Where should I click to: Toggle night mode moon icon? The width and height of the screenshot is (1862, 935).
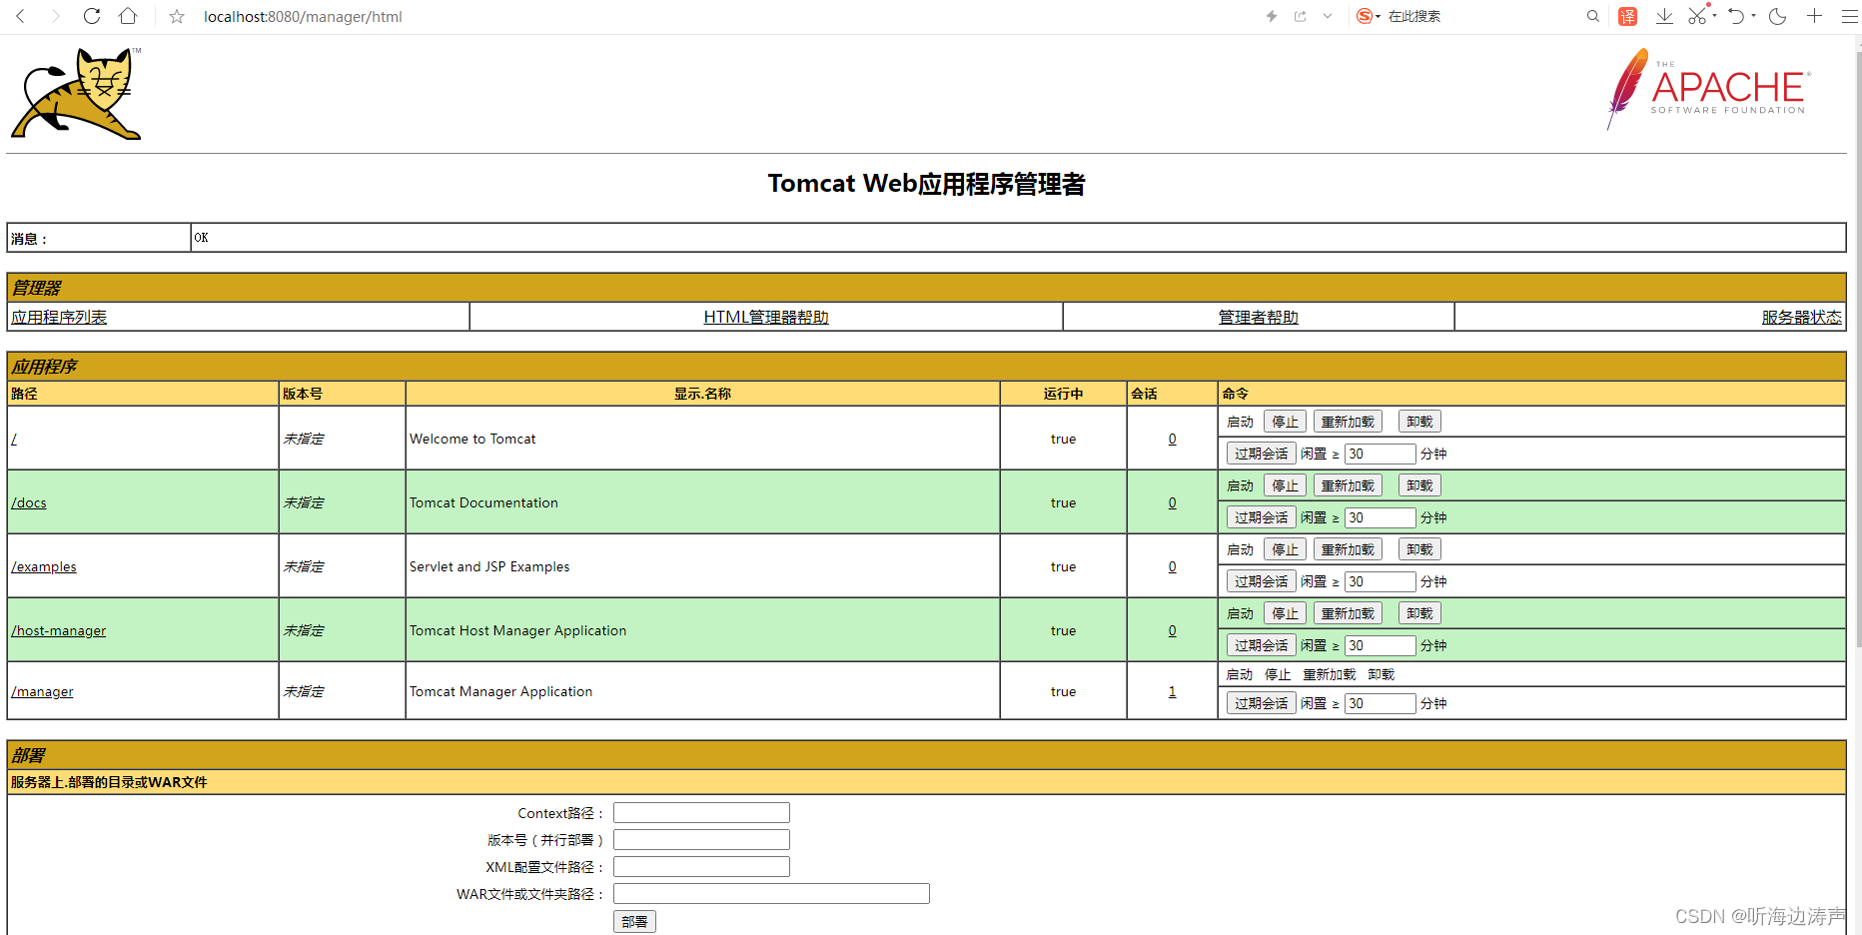(x=1777, y=16)
